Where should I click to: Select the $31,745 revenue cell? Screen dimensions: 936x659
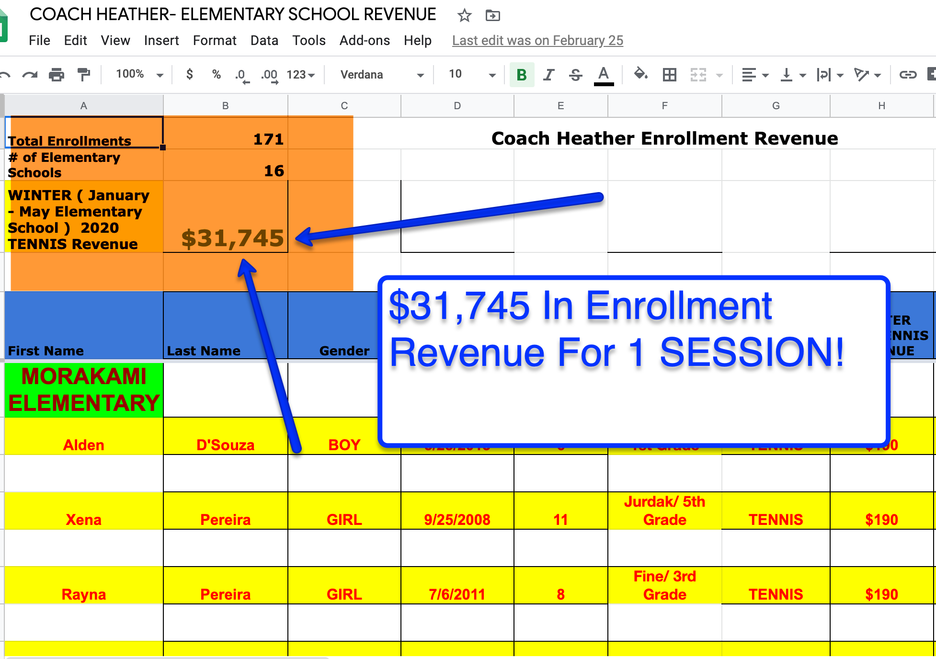pyautogui.click(x=225, y=216)
